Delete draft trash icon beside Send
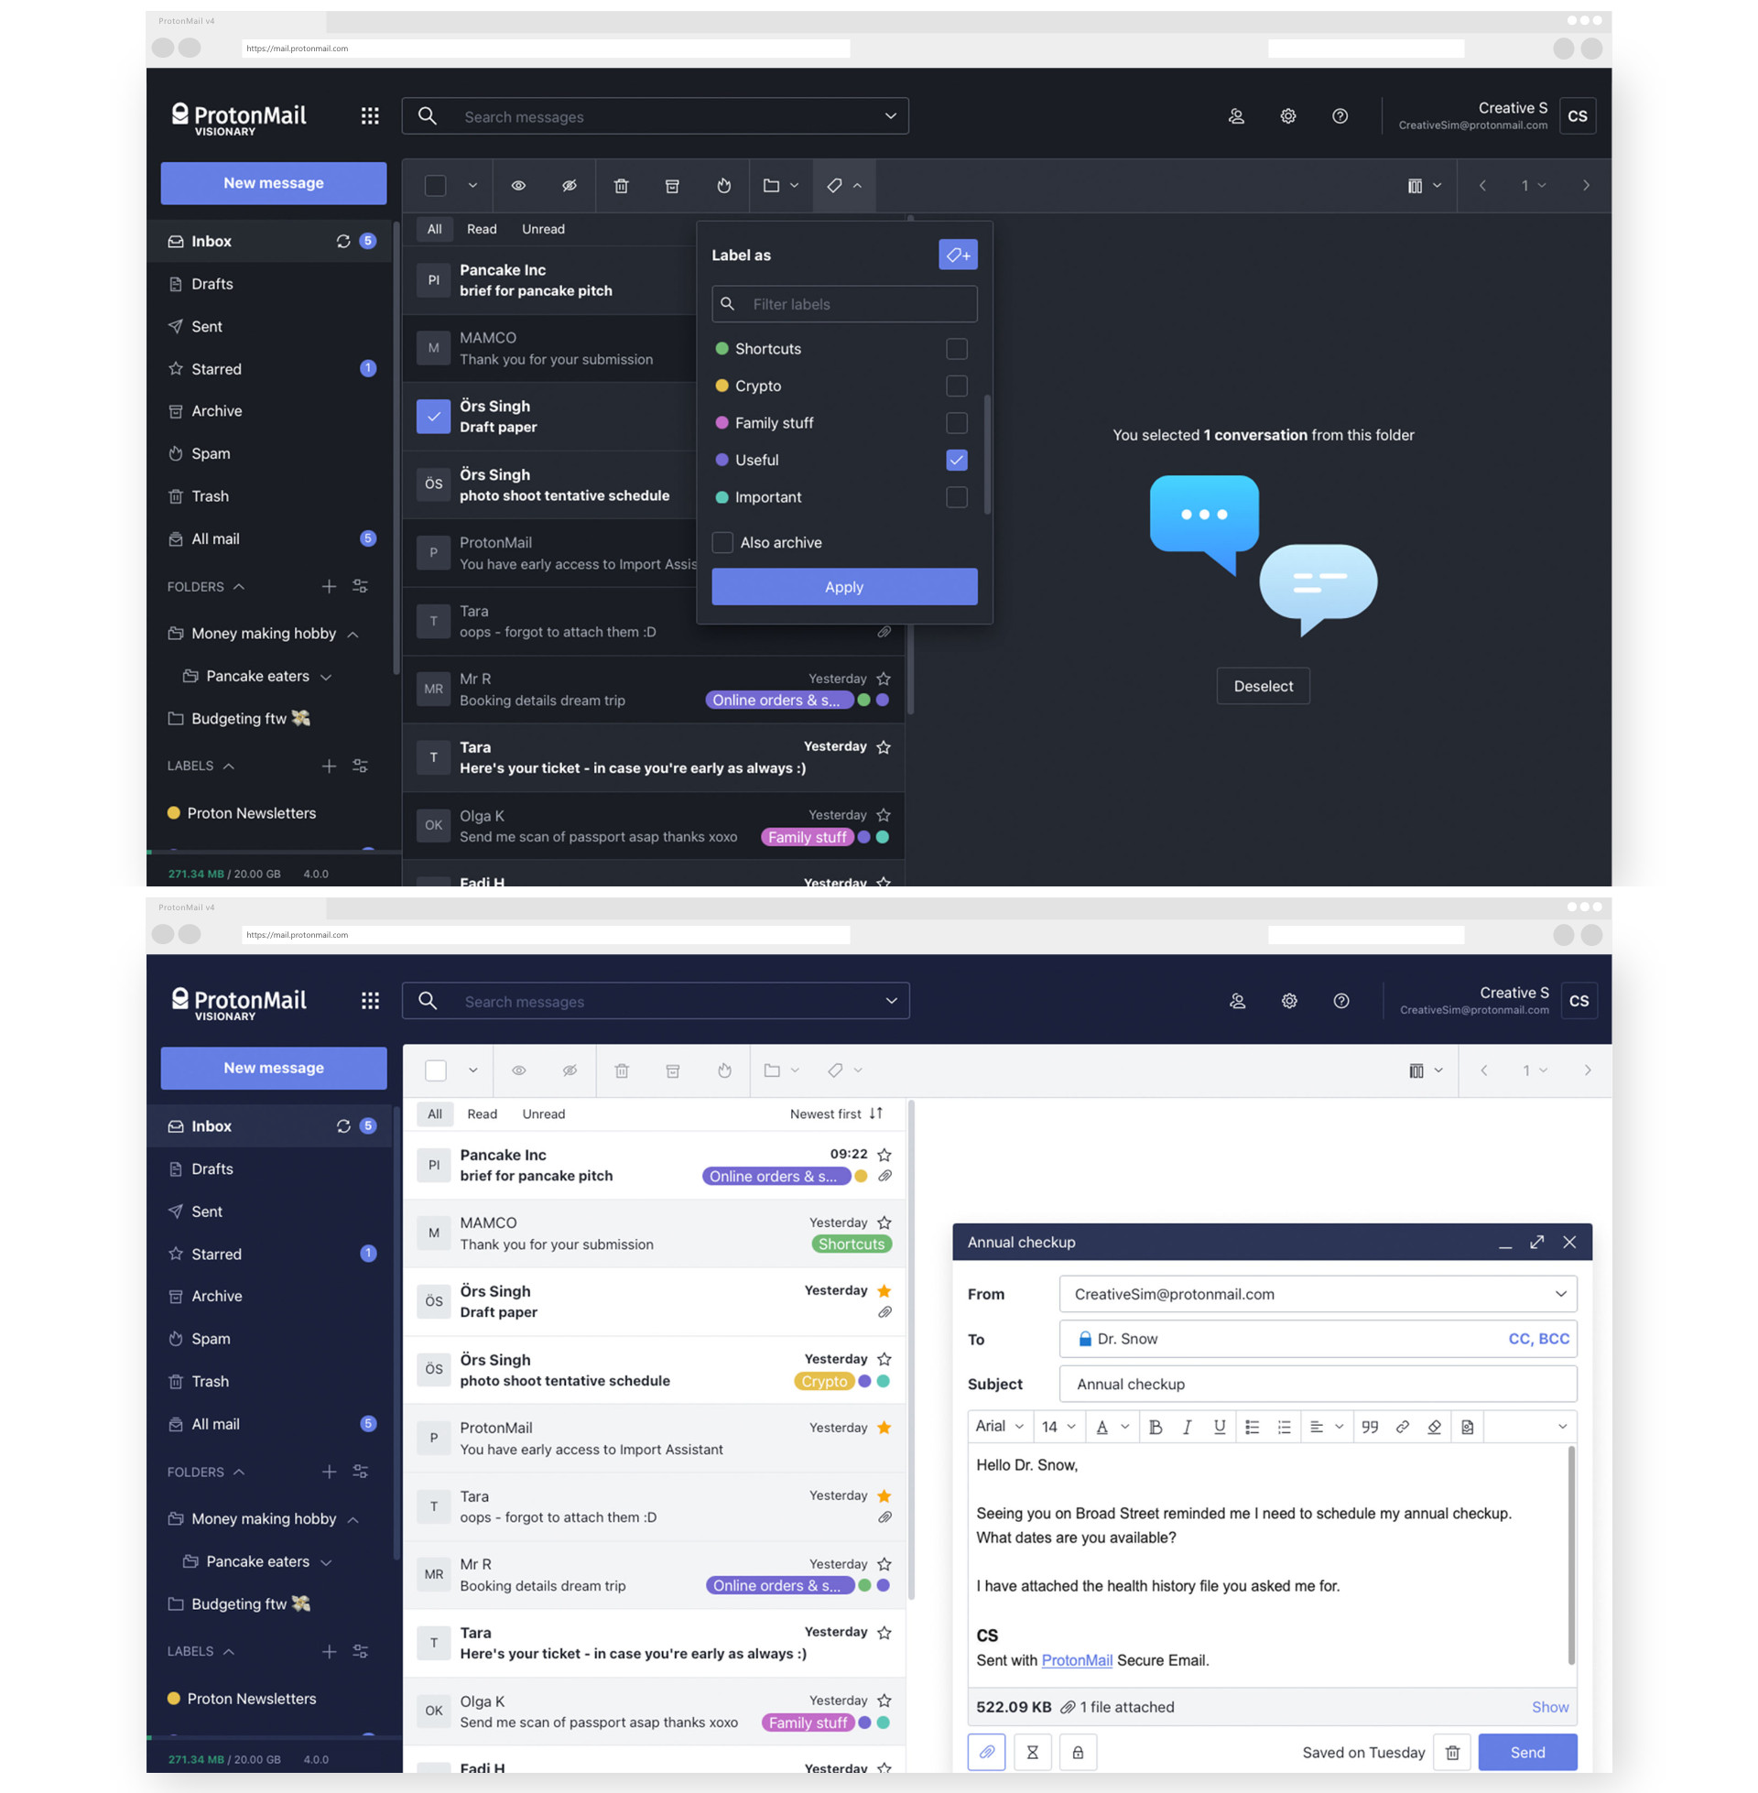 1452,1752
